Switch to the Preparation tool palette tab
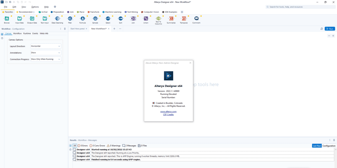The image size is (337, 168). 57,12
